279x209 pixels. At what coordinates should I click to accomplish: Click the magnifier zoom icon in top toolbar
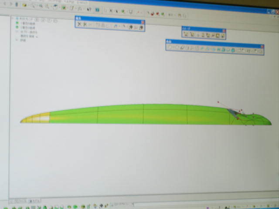pos(47,7)
